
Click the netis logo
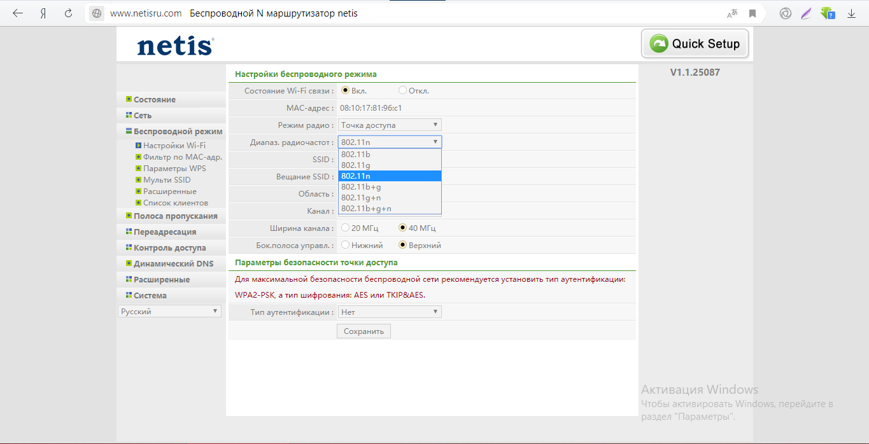(175, 46)
